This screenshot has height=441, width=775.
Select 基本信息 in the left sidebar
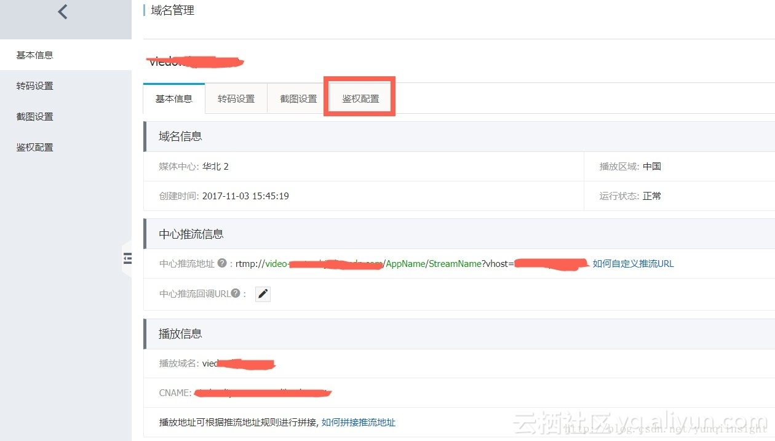tap(34, 55)
